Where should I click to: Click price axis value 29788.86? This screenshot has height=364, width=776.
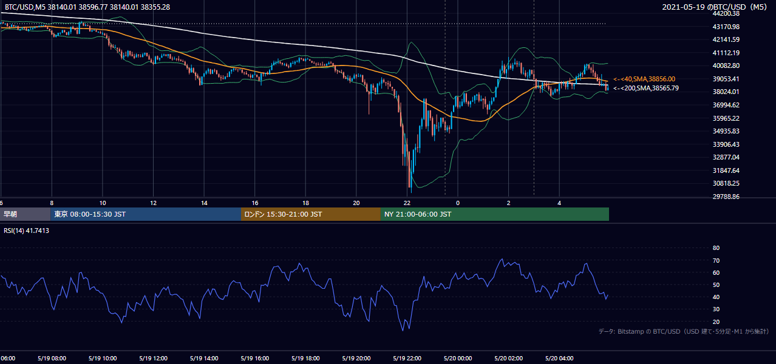point(726,197)
